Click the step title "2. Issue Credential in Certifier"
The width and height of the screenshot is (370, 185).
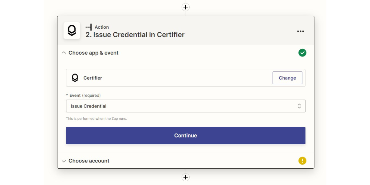135,35
